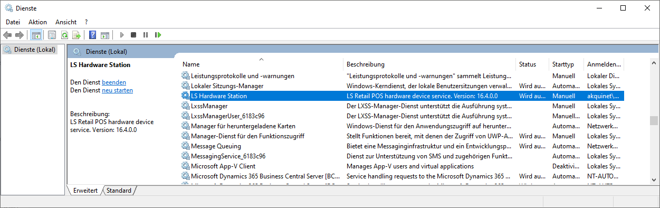This screenshot has width=660, height=208.
Task: Click the 'NT-AUTO...' logon cell
Action: tap(603, 176)
